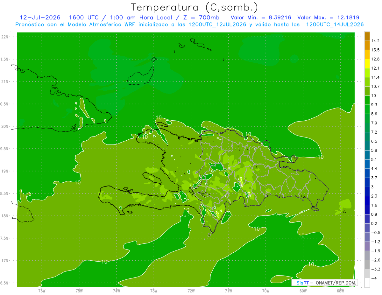Click the "21N" latitude label
Image resolution: width=382 pixels, height=295 pixels.
[x=5, y=82]
